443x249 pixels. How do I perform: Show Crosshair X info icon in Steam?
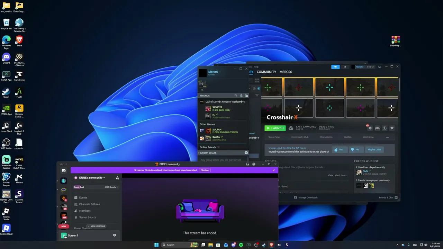[x=385, y=128]
